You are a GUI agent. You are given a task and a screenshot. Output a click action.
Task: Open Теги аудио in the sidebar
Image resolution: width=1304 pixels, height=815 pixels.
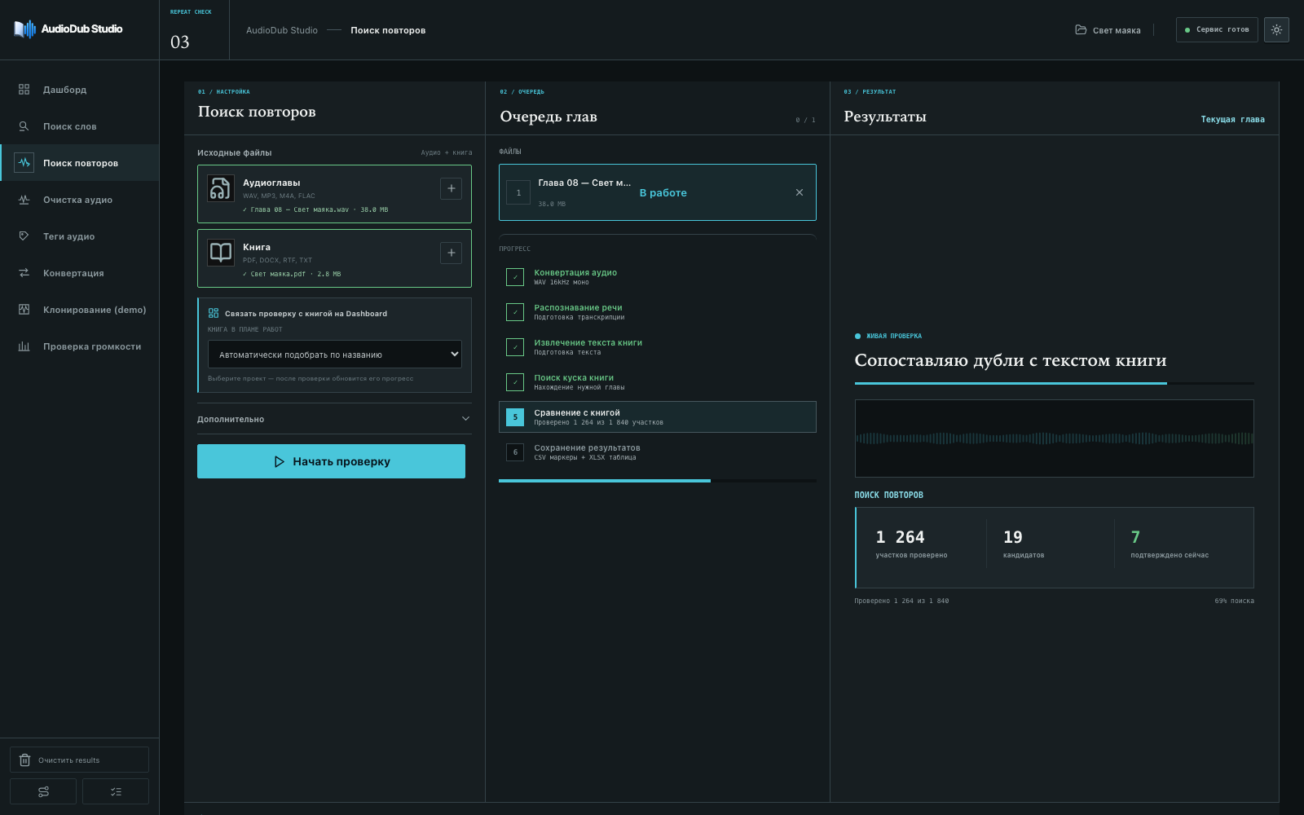pyautogui.click(x=79, y=236)
